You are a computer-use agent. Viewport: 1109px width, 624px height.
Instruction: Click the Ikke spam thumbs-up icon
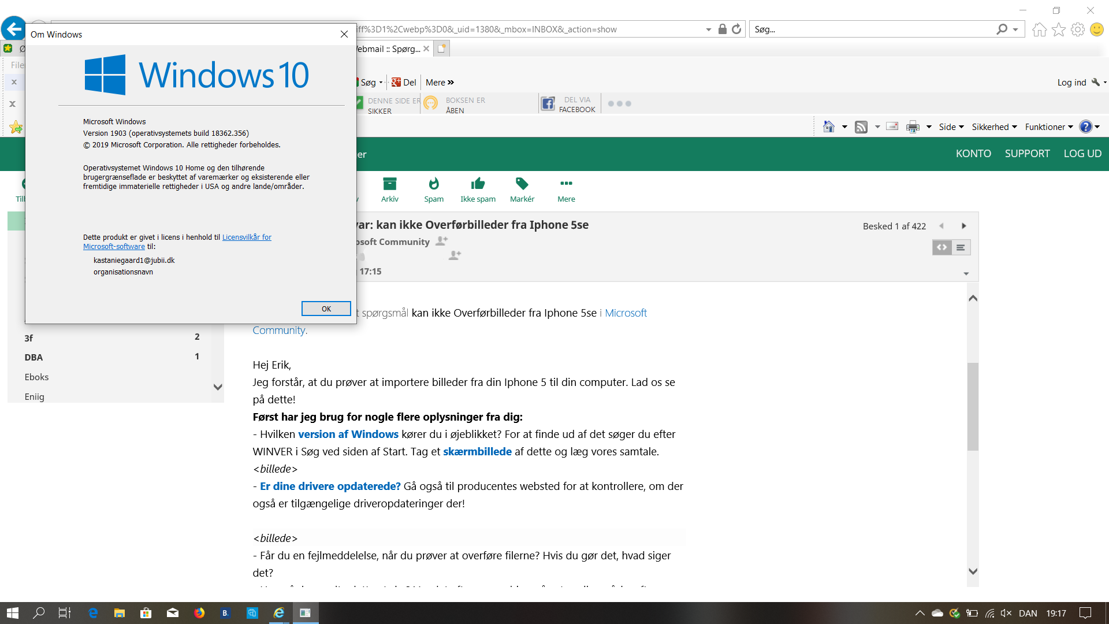click(478, 184)
